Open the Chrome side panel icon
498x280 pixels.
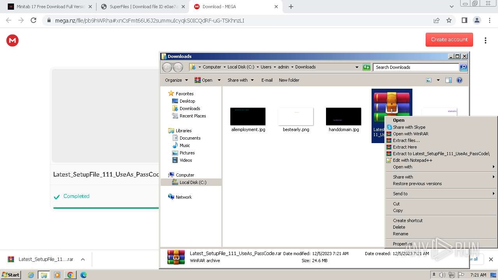tap(464, 20)
